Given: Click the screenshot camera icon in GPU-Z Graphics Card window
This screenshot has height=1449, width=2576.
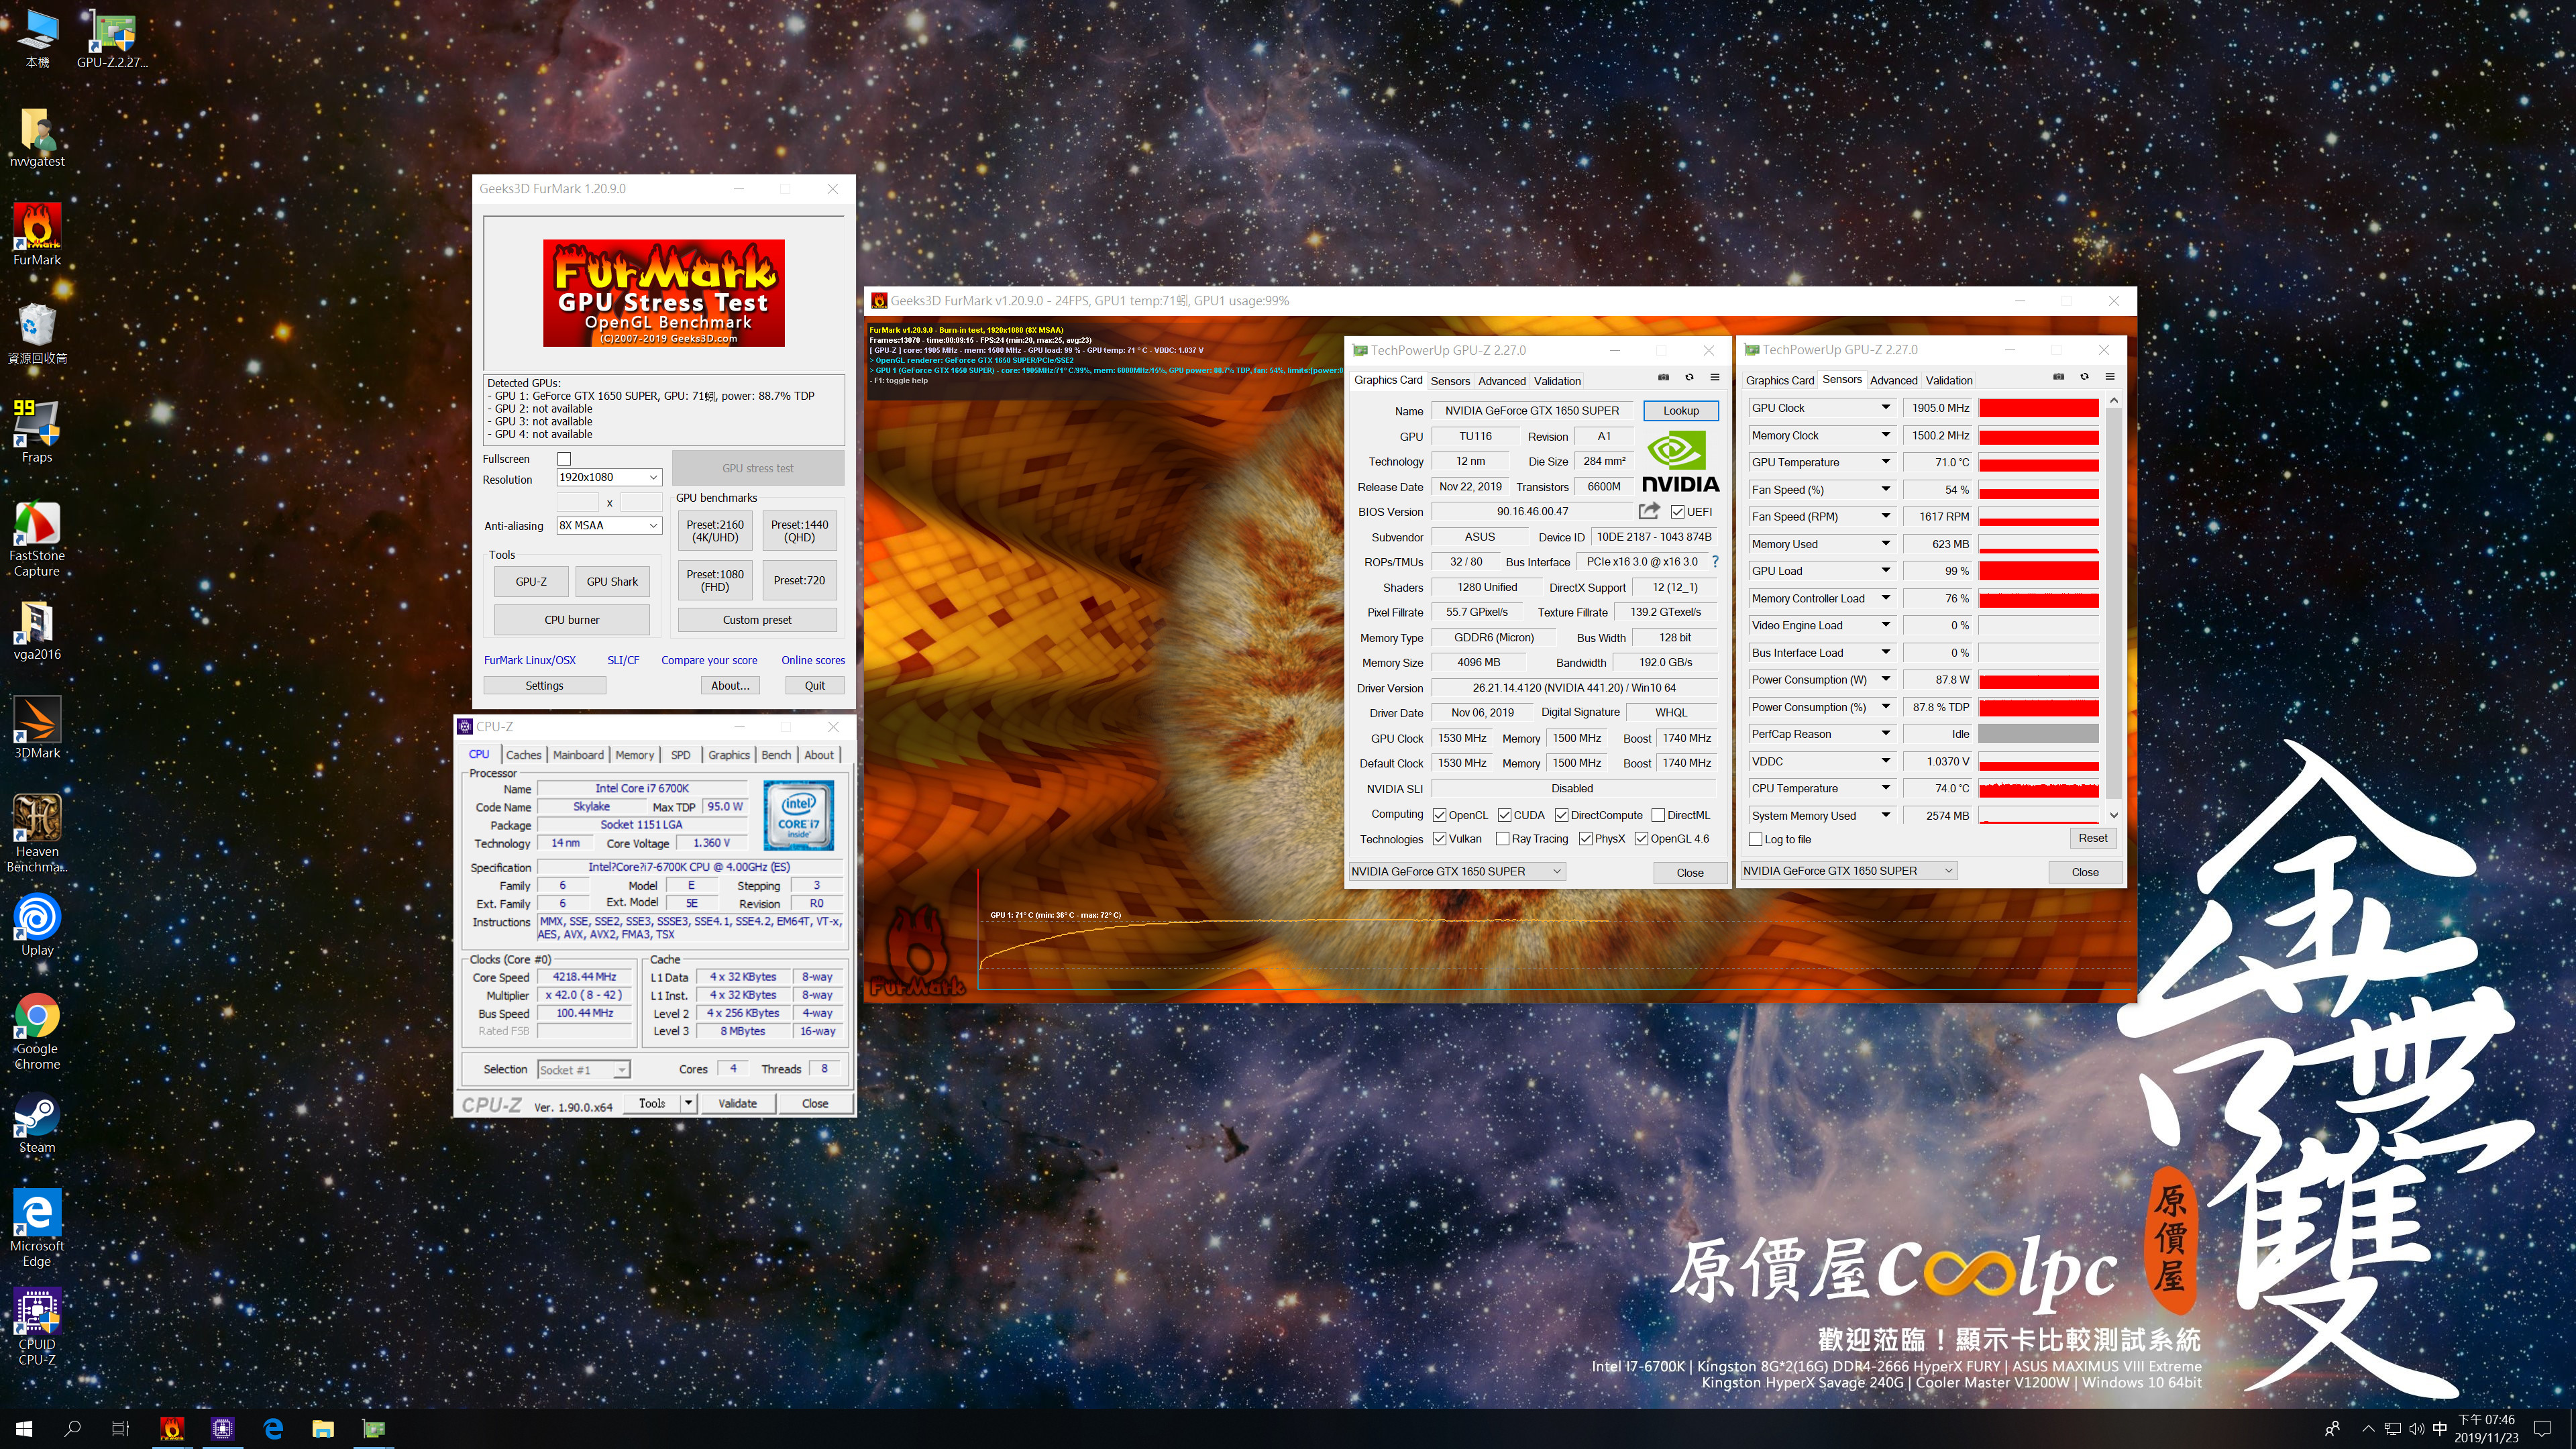Looking at the screenshot, I should [x=1663, y=377].
